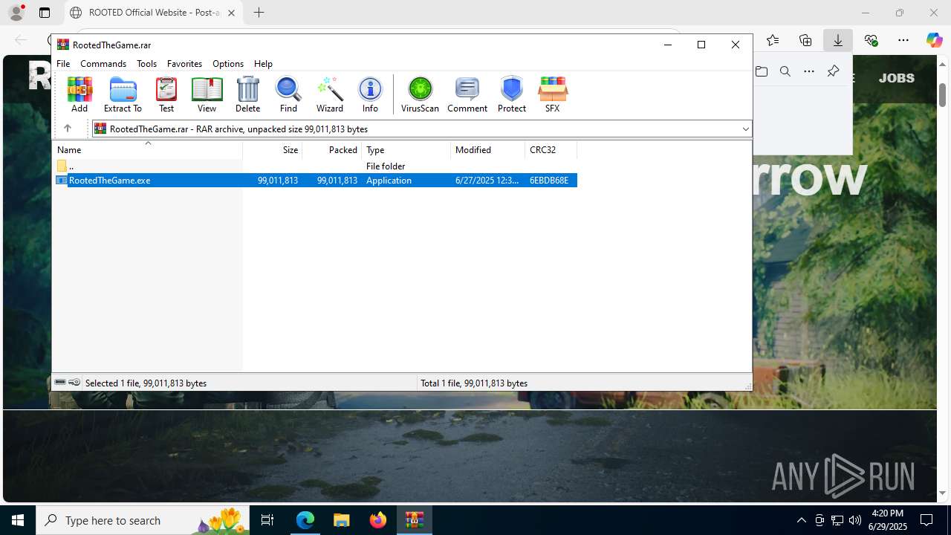Image resolution: width=951 pixels, height=535 pixels.
Task: Open Microsoft Edge from taskbar
Action: click(x=305, y=520)
